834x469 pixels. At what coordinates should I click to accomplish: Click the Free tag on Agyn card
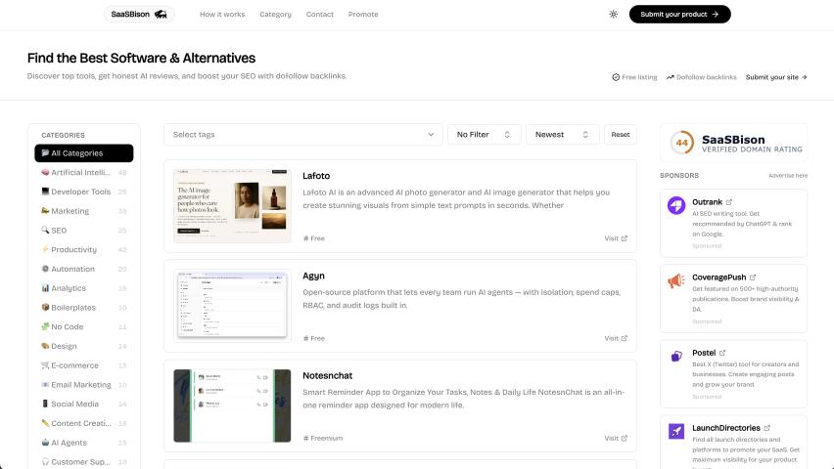pyautogui.click(x=314, y=338)
